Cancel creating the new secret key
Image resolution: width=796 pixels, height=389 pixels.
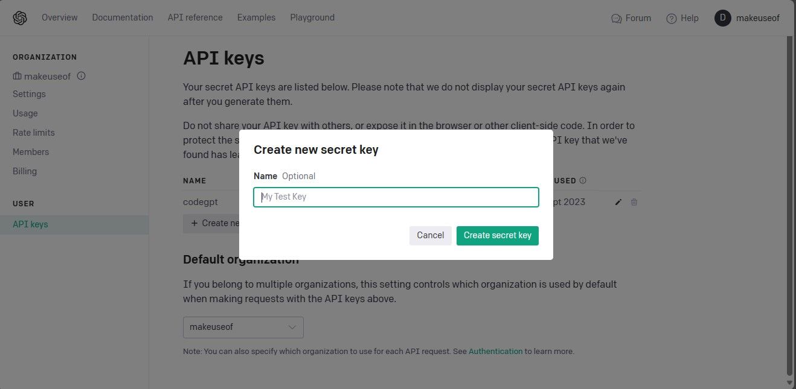point(429,235)
